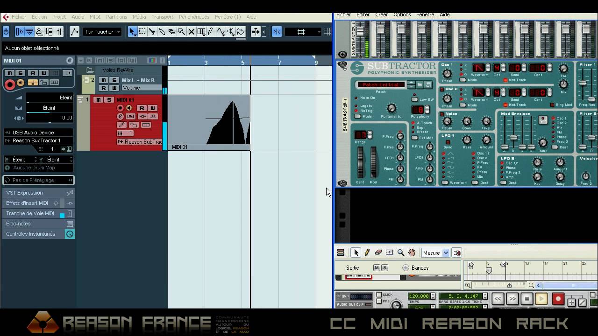Click the Voies ReWire folder icon
This screenshot has width=598, height=336.
click(90, 70)
